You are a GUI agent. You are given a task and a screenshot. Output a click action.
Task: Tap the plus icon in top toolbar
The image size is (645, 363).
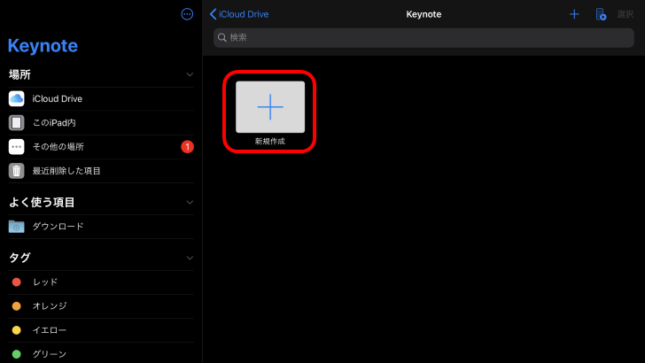coord(574,14)
